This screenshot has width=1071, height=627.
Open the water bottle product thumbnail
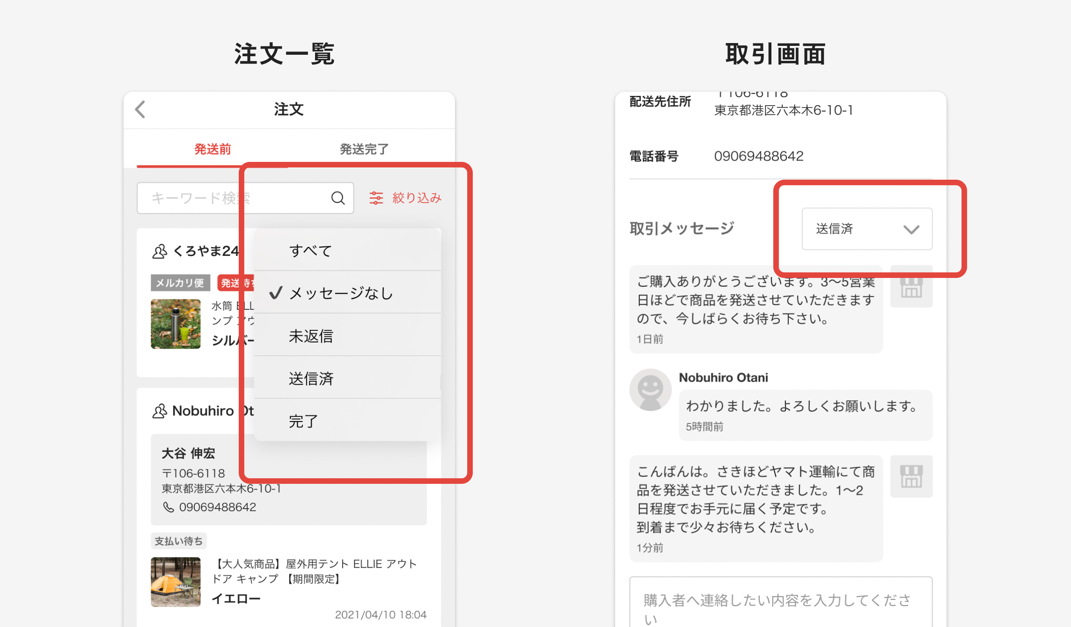pos(176,324)
